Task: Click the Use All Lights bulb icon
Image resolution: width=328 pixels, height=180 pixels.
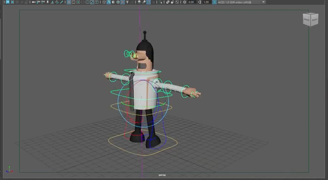Action: (127, 2)
